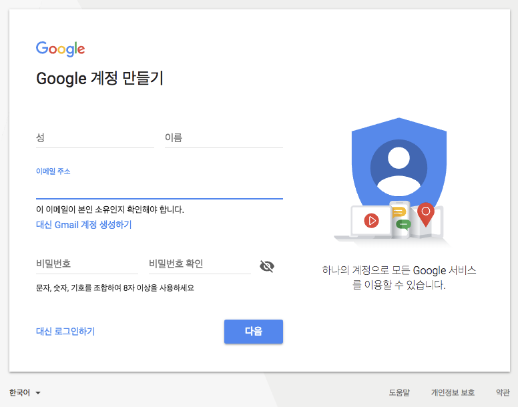Focus the 이름 (first name) field
Screen dimensions: 518x407
[x=224, y=137]
